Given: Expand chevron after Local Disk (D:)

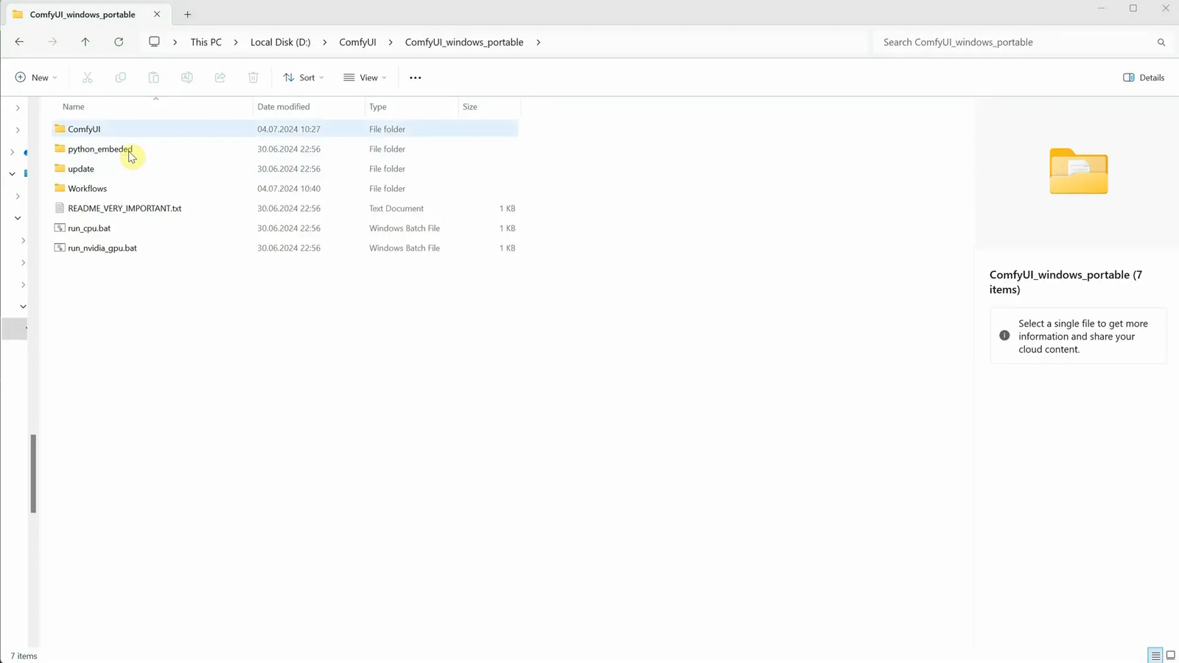Looking at the screenshot, I should (x=324, y=42).
